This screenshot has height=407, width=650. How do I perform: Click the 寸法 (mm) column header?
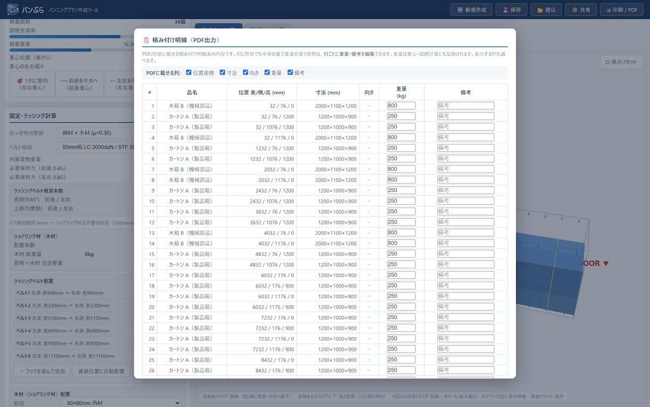tap(328, 92)
